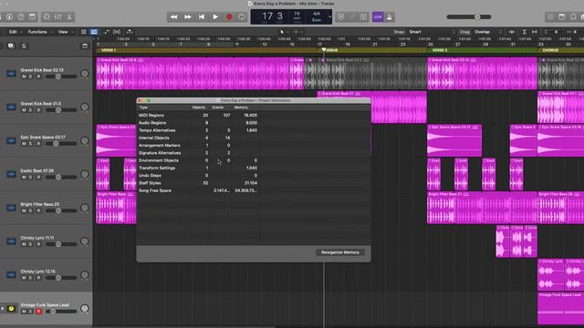This screenshot has width=584, height=328.
Task: Click the red R on Vintage Funk Space Lead
Action: (x=38, y=312)
